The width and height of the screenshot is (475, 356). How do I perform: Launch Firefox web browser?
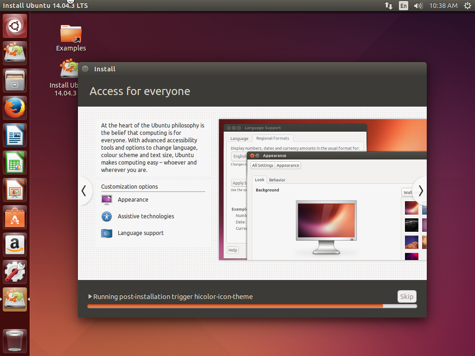pyautogui.click(x=15, y=108)
